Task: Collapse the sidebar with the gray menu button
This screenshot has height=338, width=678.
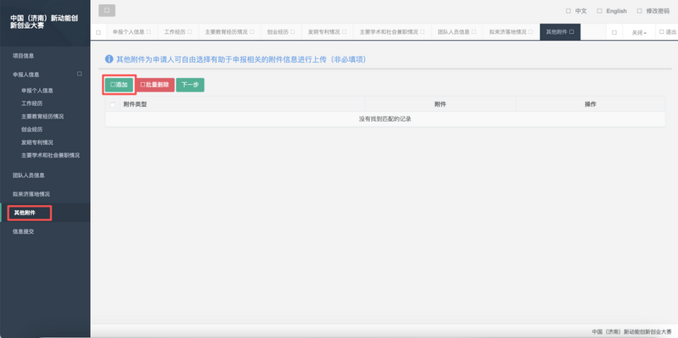Action: pos(107,10)
